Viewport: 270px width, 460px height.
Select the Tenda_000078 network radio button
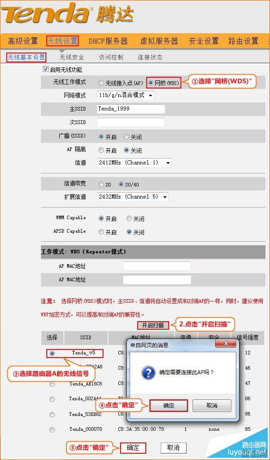click(x=52, y=430)
